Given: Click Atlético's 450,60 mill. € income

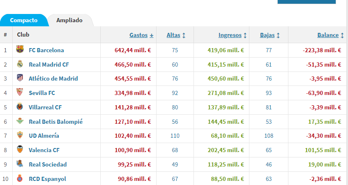Looking at the screenshot, I should pos(226,79).
